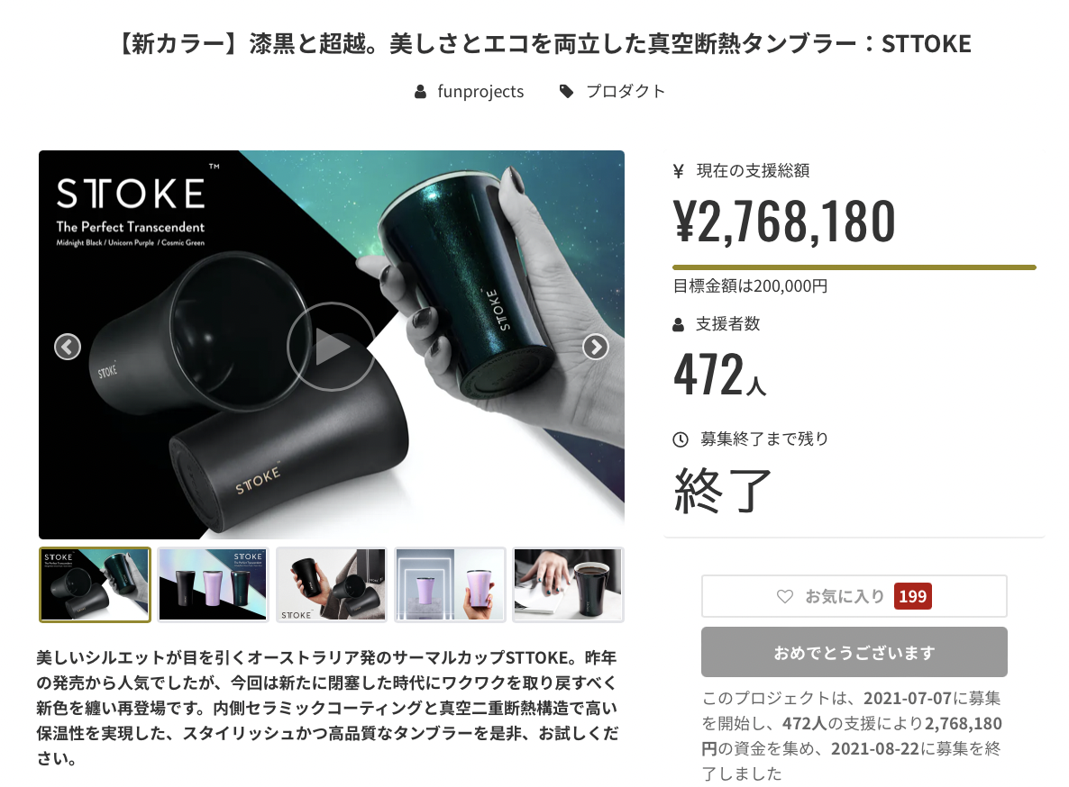Click the 199 favorites count badge
1069x787 pixels.
[x=913, y=596]
